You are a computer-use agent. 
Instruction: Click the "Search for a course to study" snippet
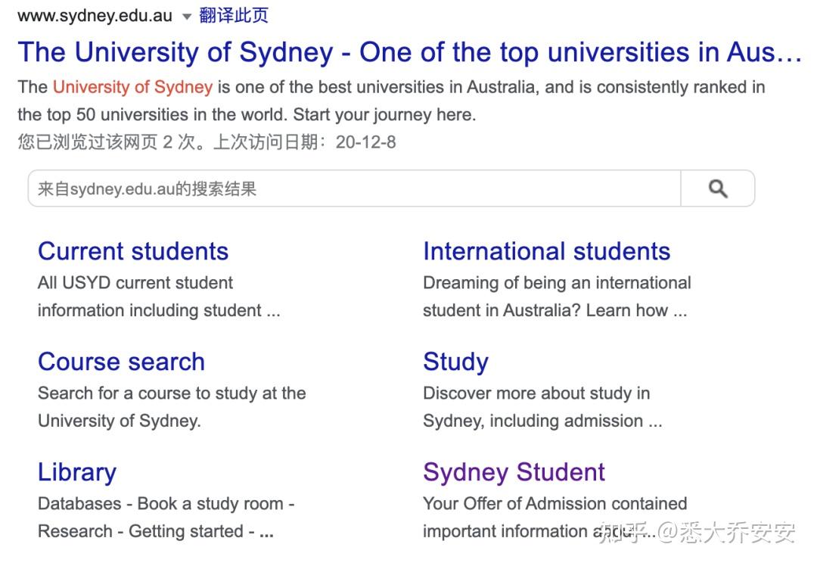coord(172,393)
